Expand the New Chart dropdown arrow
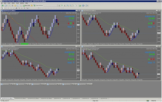 (4, 5)
